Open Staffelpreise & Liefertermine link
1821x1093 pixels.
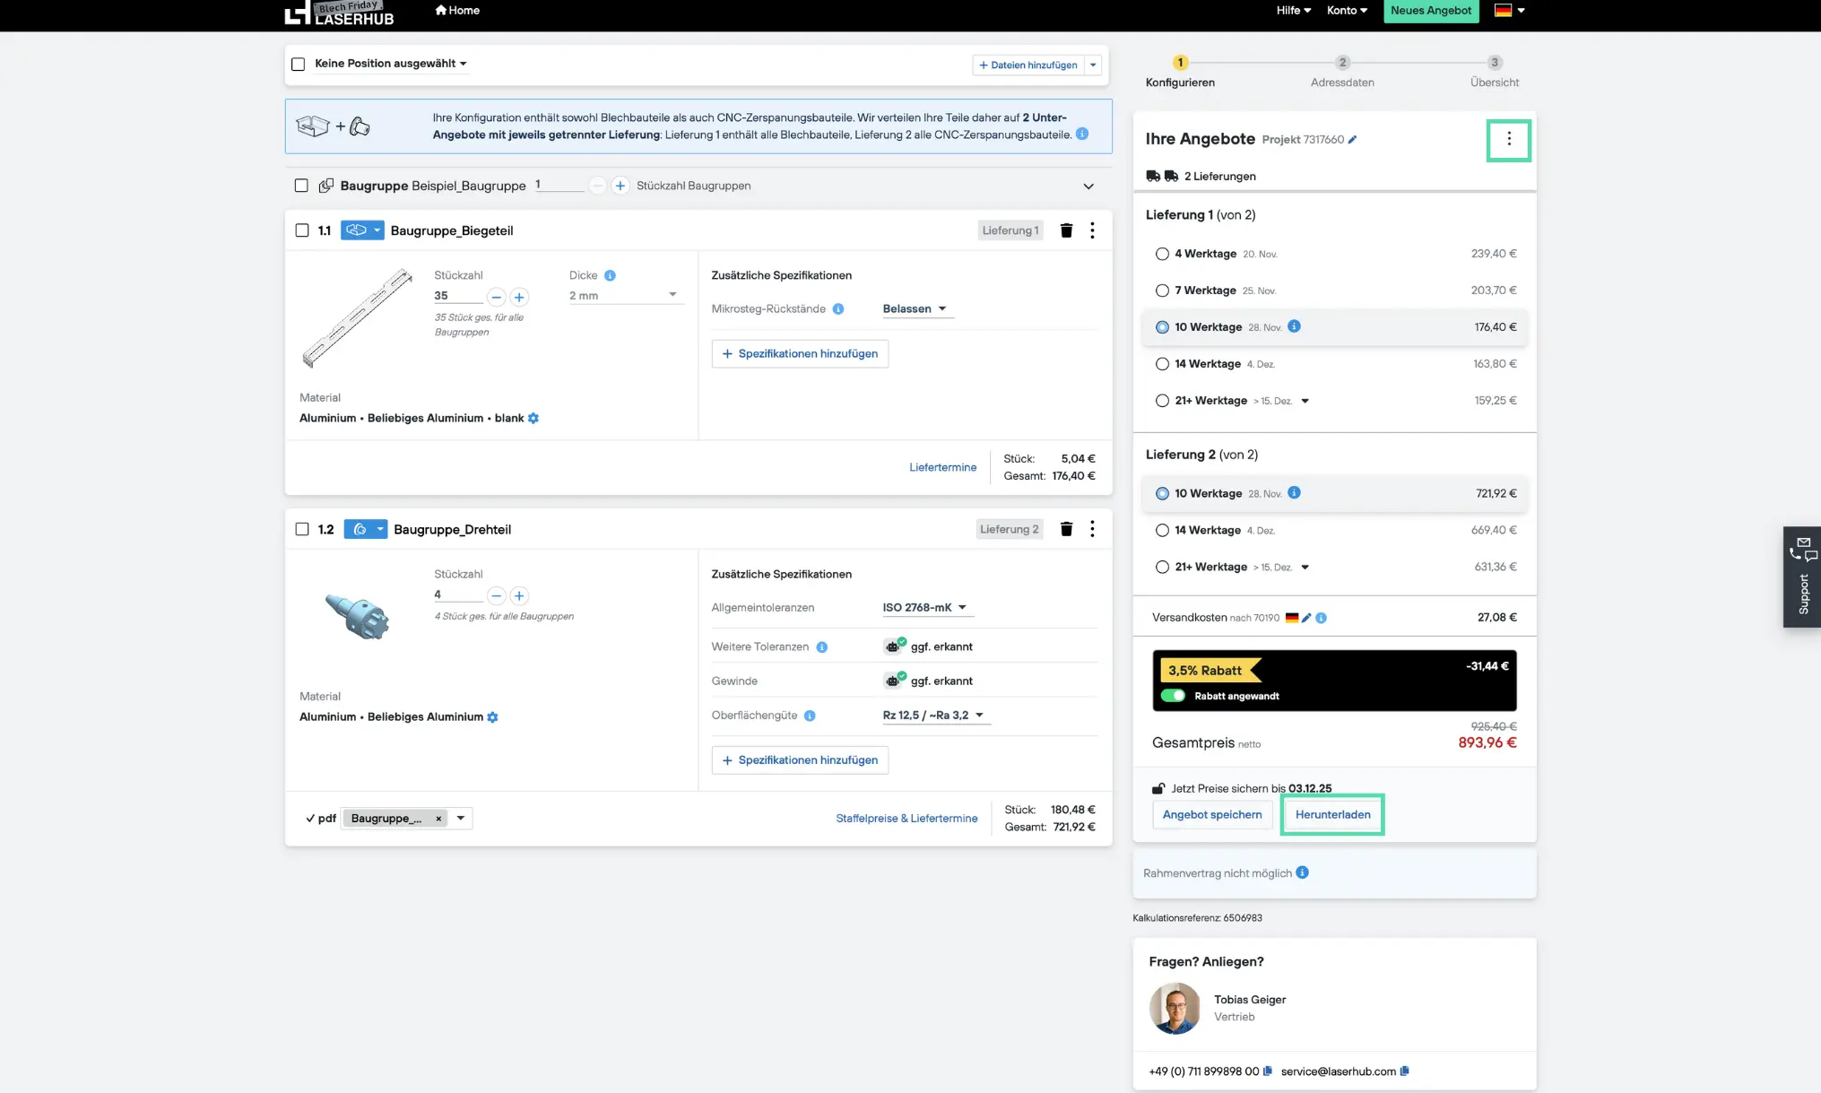pos(906,819)
